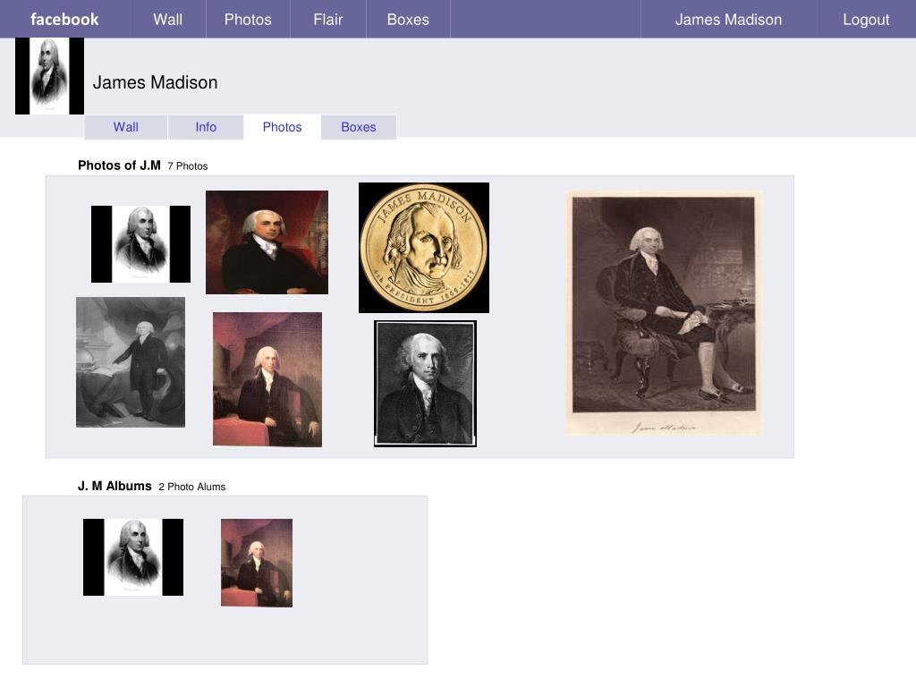The width and height of the screenshot is (916, 687).
Task: Select Flair in top navigation bar
Action: click(x=327, y=20)
